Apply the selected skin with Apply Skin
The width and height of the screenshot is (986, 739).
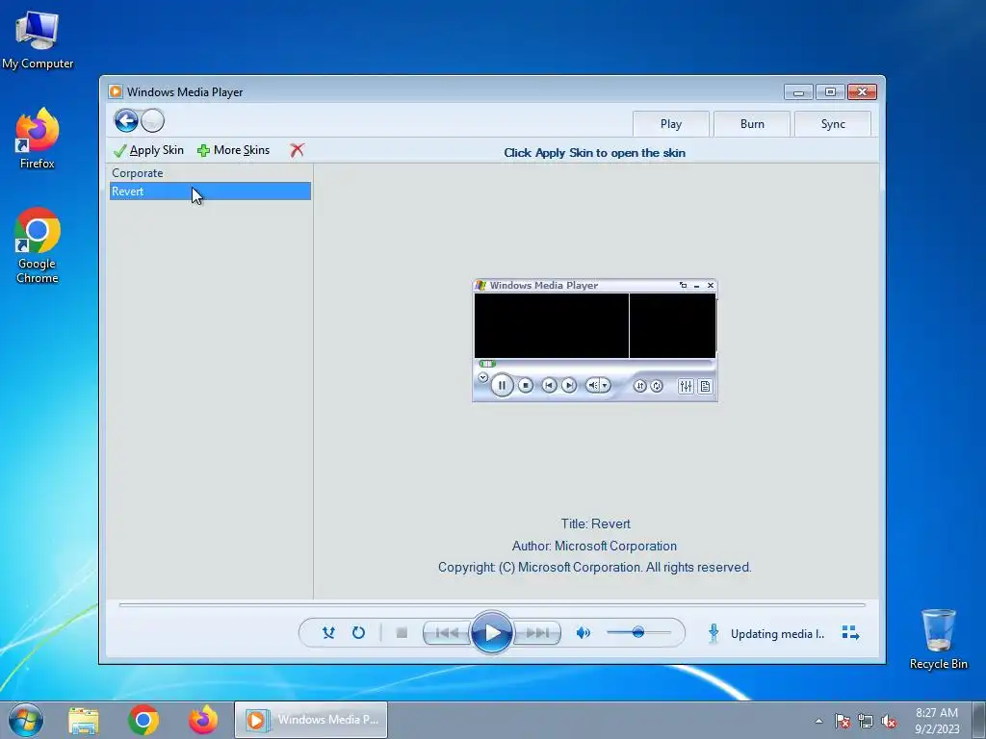(x=148, y=150)
